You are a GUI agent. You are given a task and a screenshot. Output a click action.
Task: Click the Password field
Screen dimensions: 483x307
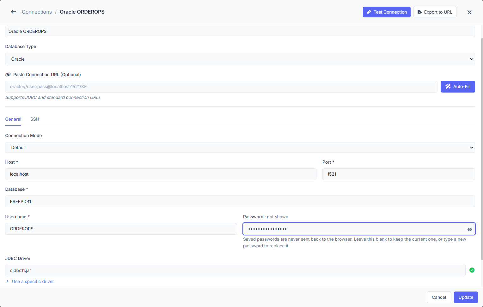click(x=359, y=229)
